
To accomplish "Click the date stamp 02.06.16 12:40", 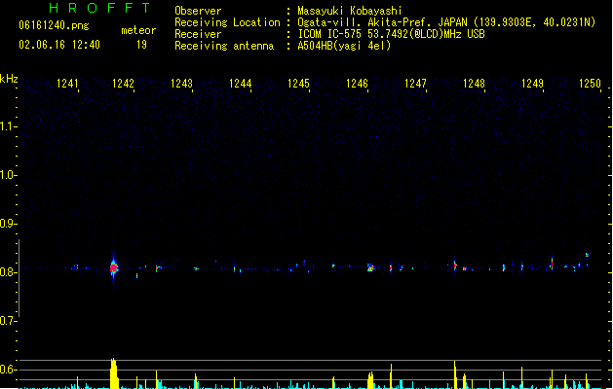I will click(x=59, y=45).
